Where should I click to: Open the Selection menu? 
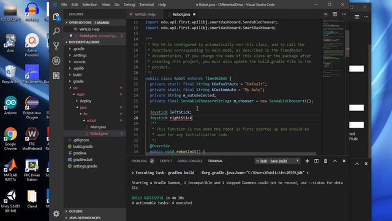[90, 4]
